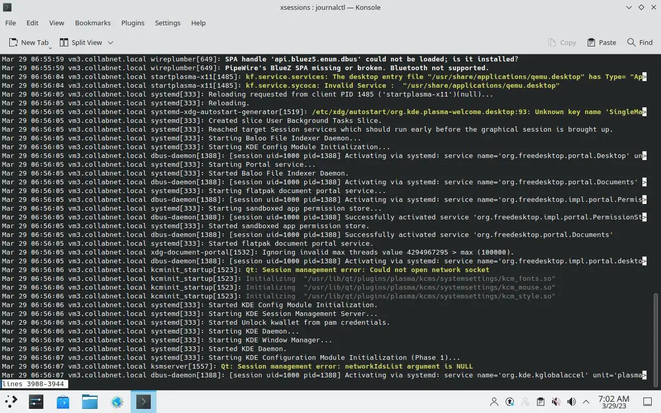
Task: Click the Copy toolbar button
Action: point(562,42)
